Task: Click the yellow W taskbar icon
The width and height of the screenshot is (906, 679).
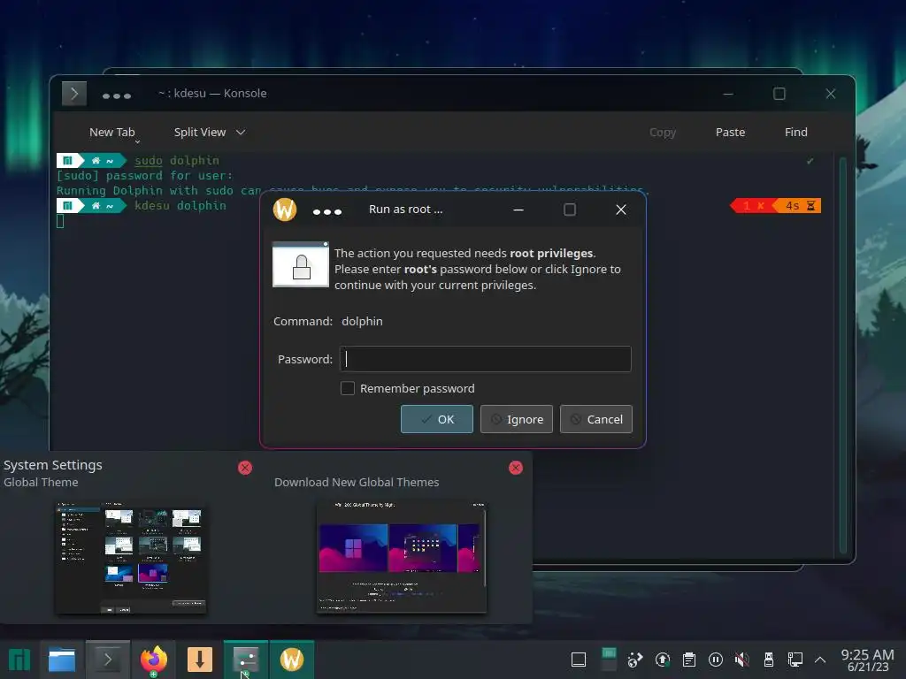Action: tap(292, 660)
